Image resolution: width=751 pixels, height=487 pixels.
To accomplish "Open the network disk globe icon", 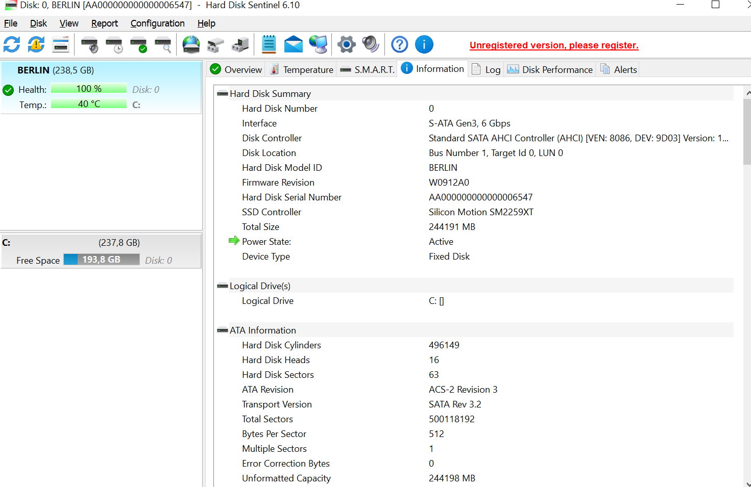I will pyautogui.click(x=191, y=44).
